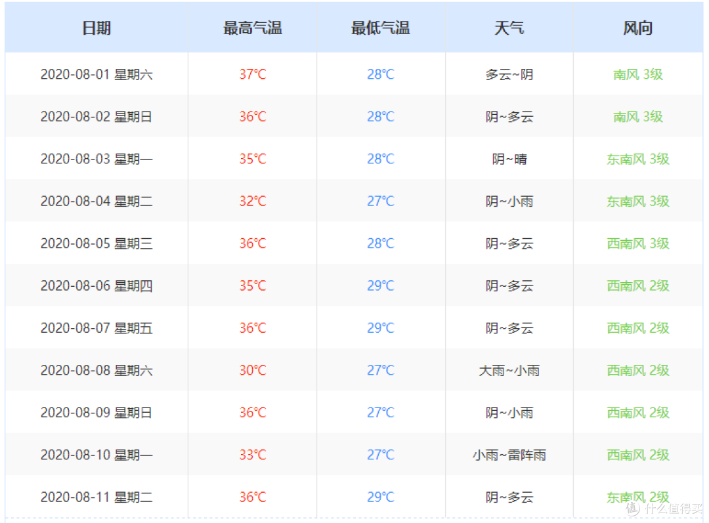
Task: Click the 多云~阴 weather entry
Action: click(x=509, y=74)
